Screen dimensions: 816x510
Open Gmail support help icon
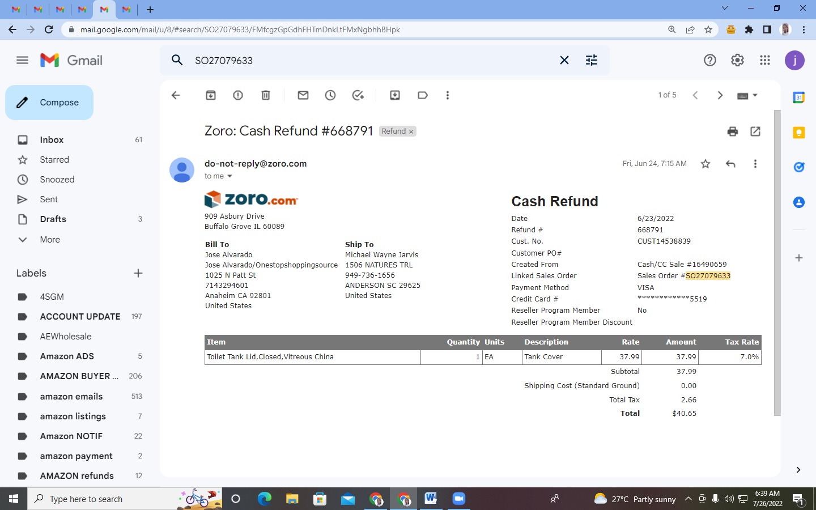click(x=710, y=60)
